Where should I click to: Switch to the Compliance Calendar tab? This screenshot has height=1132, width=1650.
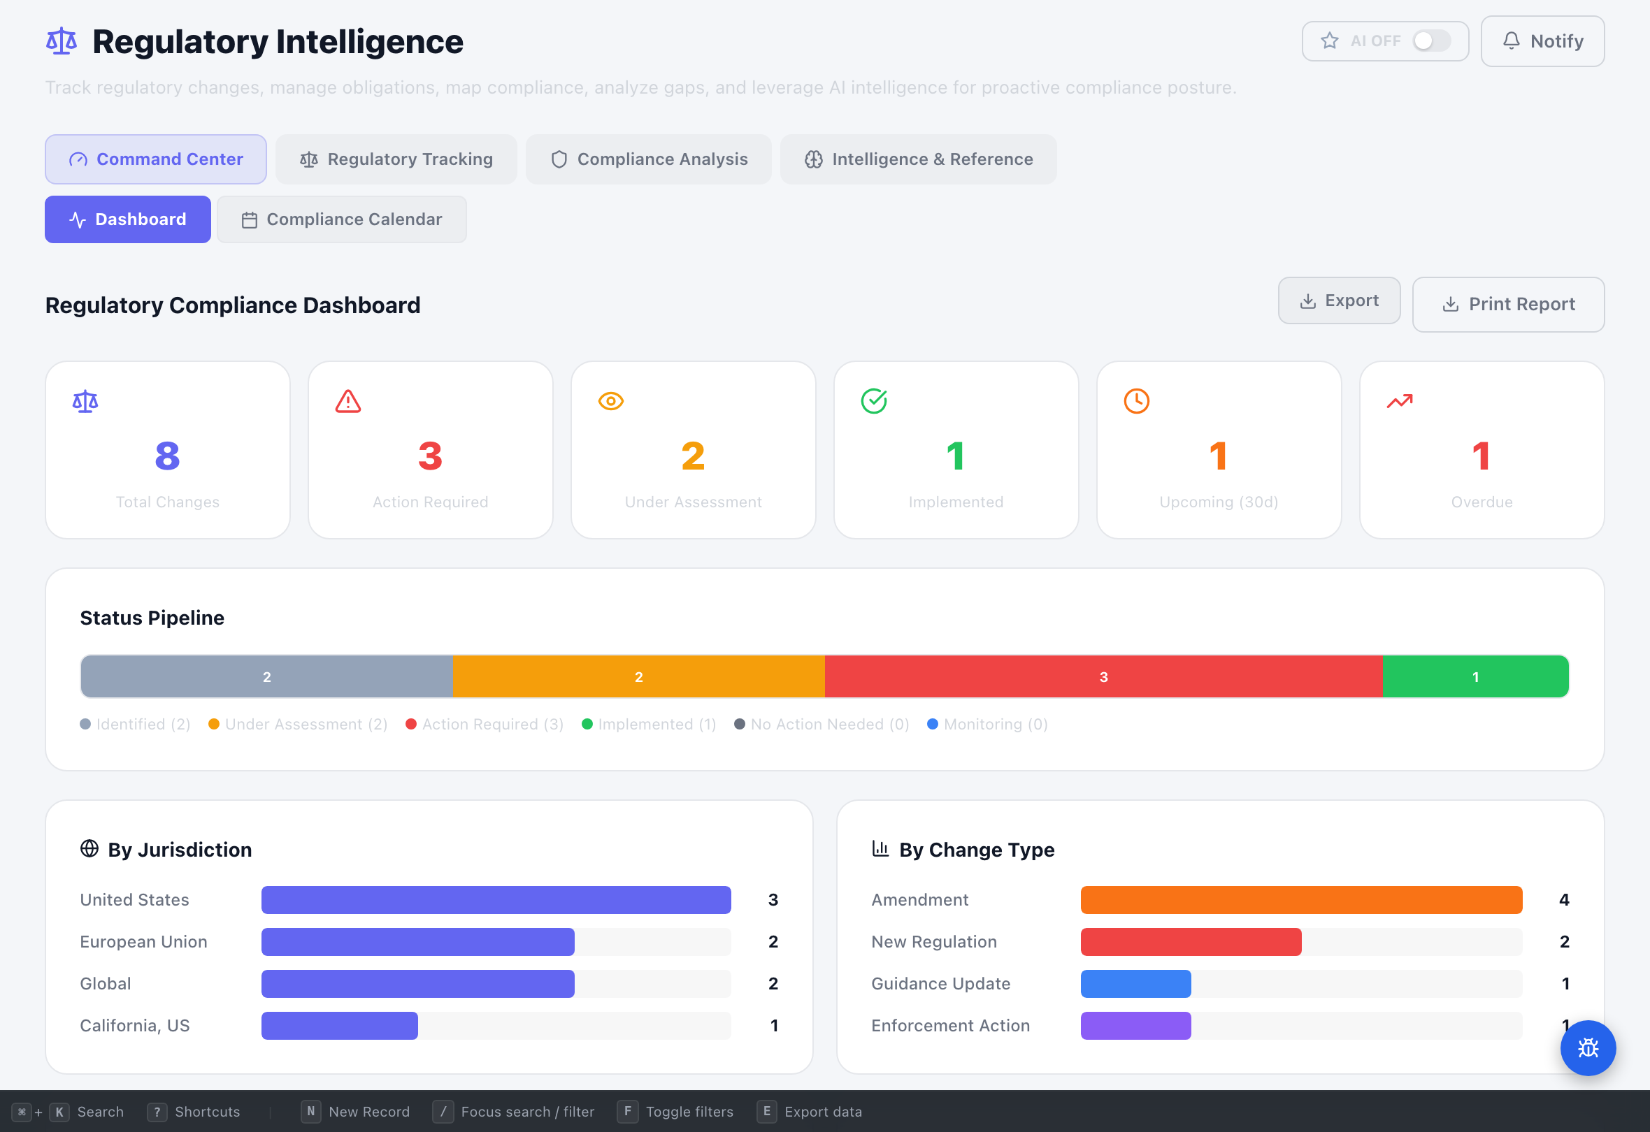(341, 219)
